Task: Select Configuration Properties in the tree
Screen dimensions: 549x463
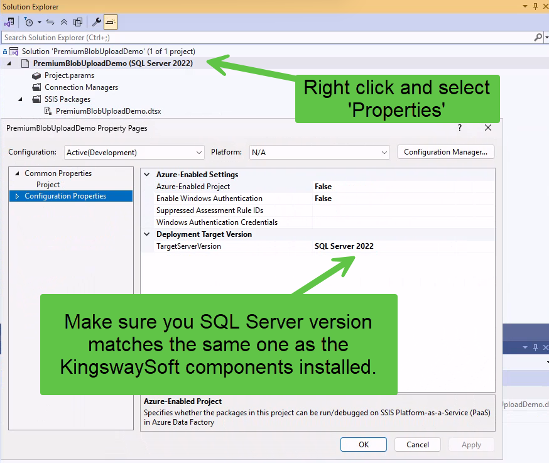Action: click(x=65, y=196)
